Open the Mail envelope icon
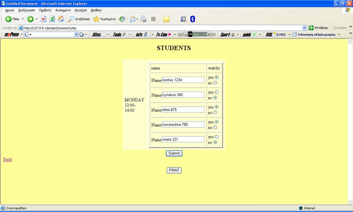This screenshot has width=353, height=212. click(x=133, y=19)
